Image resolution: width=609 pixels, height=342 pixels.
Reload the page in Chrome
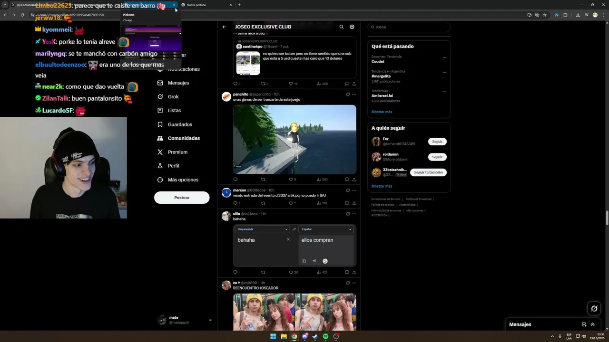click(x=22, y=15)
